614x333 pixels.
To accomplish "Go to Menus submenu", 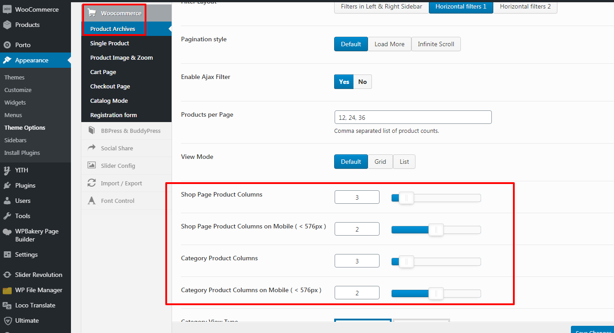I will pos(13,115).
